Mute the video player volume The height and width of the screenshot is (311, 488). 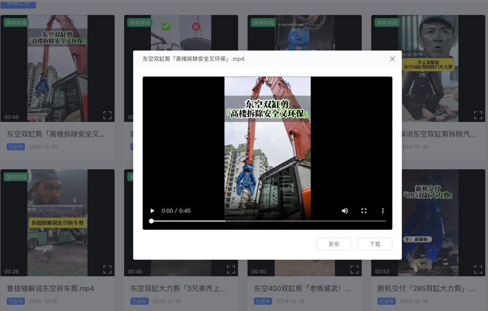click(345, 211)
